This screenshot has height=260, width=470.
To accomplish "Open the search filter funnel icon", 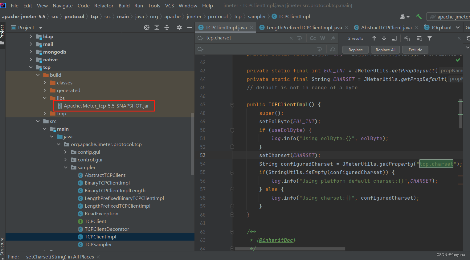I will pos(430,38).
